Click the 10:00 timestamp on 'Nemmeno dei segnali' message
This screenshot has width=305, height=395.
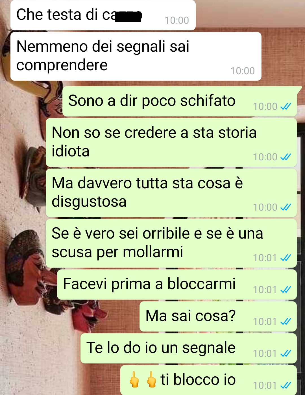click(243, 71)
